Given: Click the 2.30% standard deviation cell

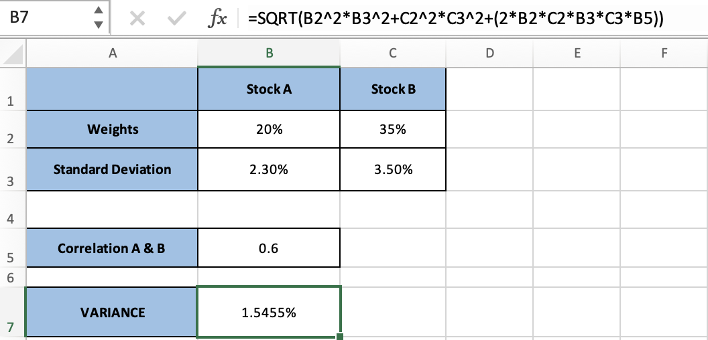Looking at the screenshot, I should (x=269, y=169).
